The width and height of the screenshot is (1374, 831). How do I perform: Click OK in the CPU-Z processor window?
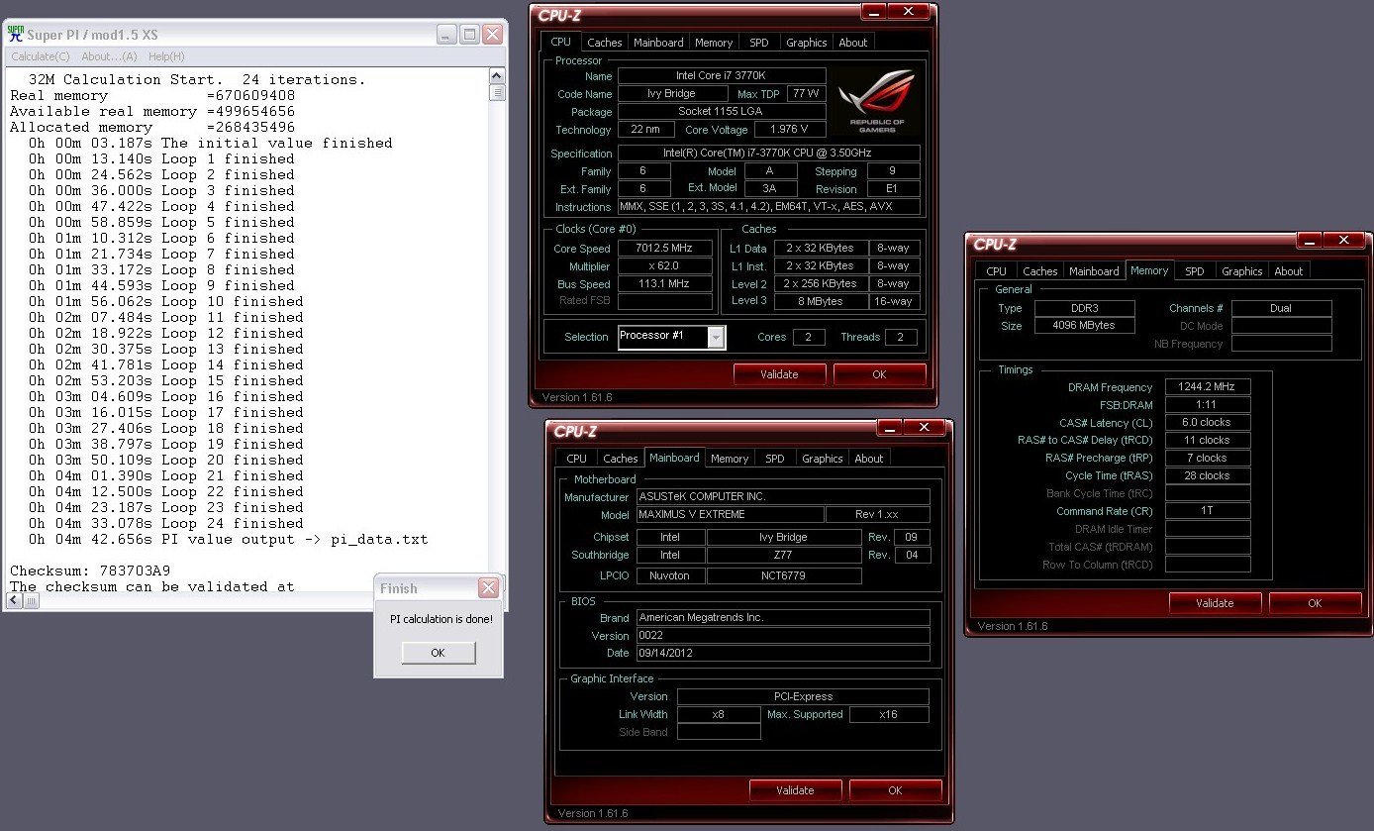pyautogui.click(x=879, y=374)
